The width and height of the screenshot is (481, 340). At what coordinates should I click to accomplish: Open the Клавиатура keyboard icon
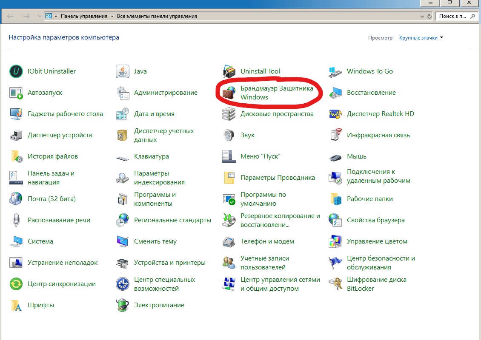(x=123, y=158)
